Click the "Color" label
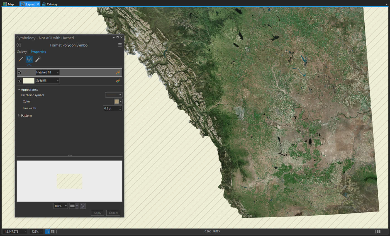 (x=26, y=101)
